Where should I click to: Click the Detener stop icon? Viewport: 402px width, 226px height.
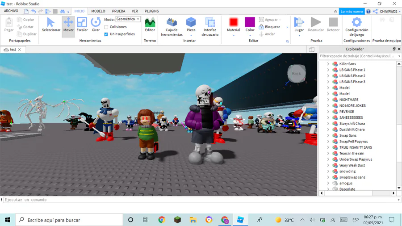point(333,22)
